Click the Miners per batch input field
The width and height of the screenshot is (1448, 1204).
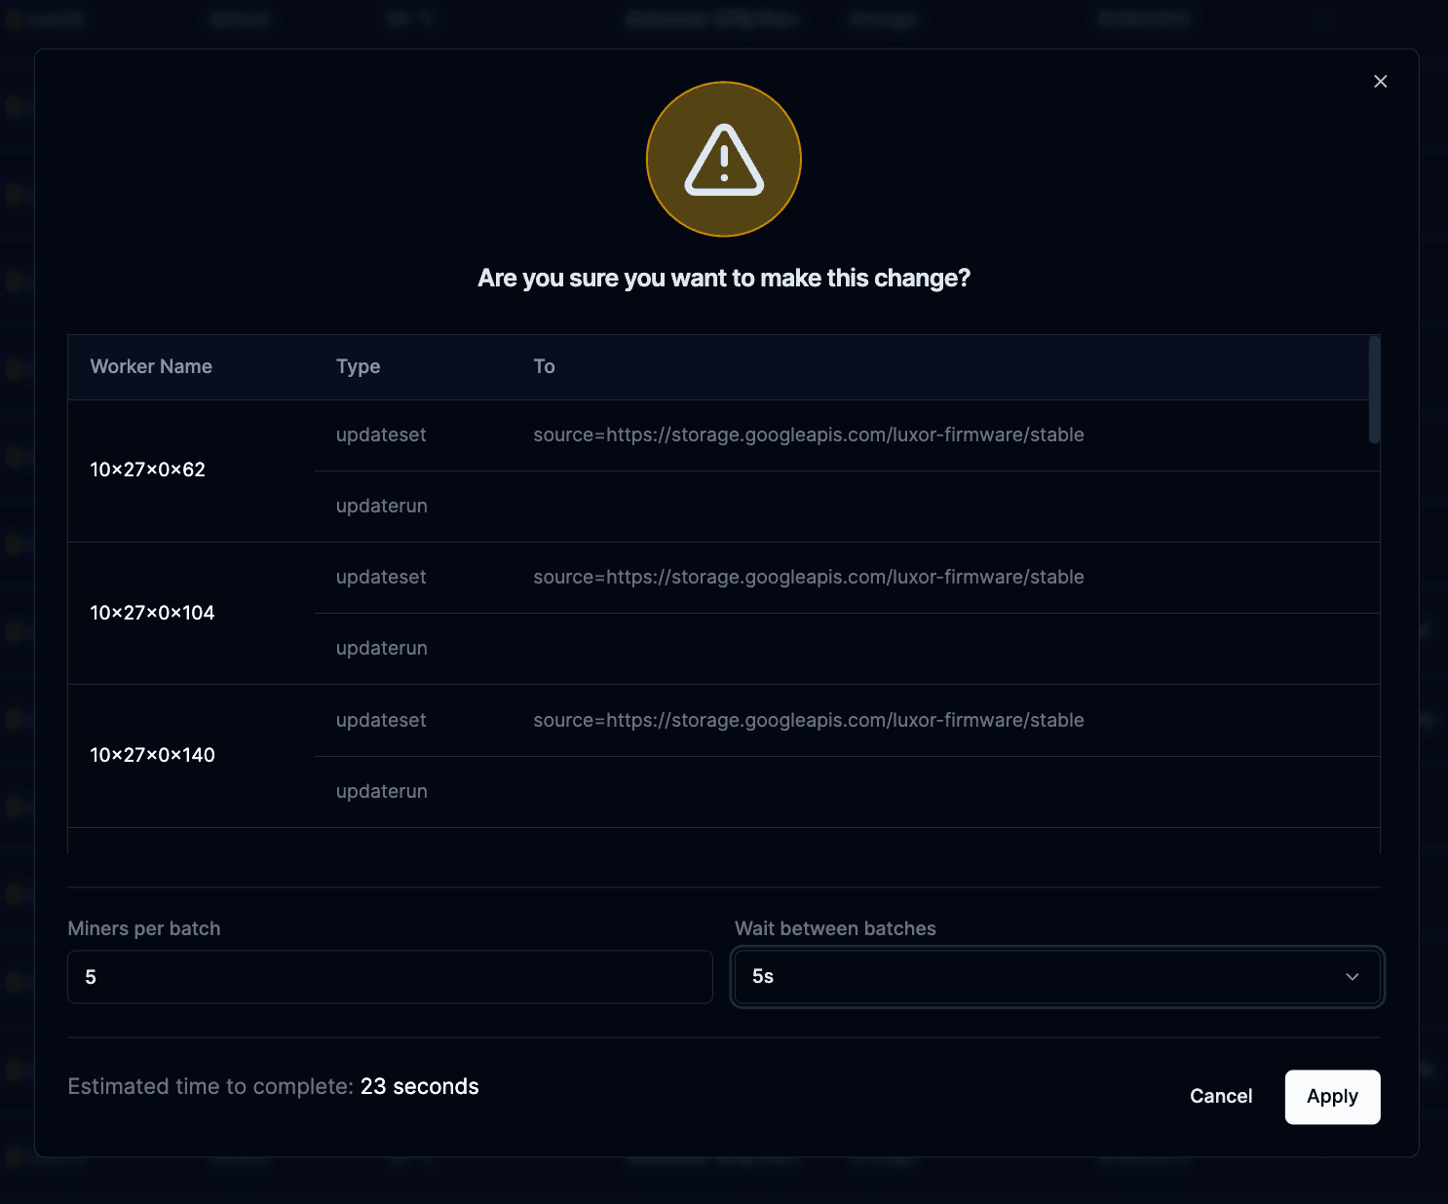(x=389, y=977)
